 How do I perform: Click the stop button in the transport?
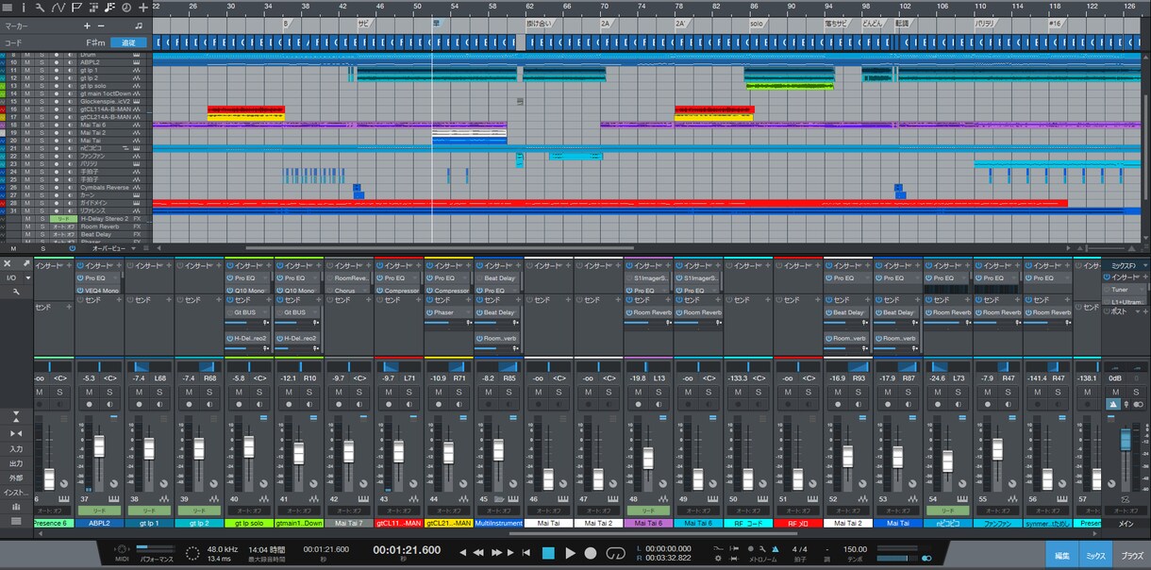[548, 553]
